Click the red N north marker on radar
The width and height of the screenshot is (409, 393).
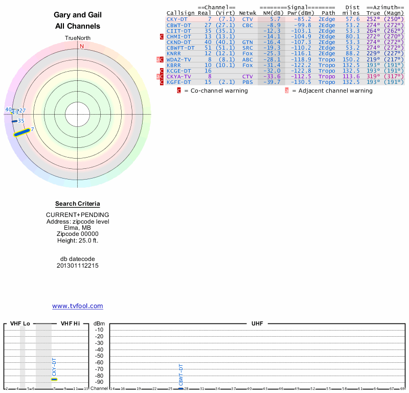pyautogui.click(x=81, y=46)
